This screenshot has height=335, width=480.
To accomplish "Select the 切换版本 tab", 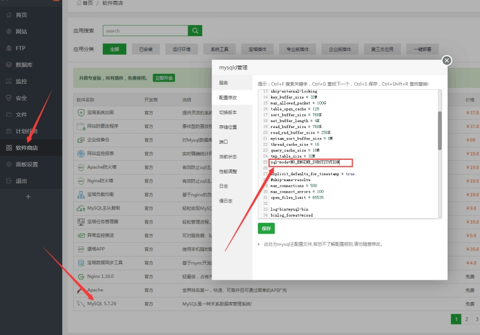I will (228, 112).
